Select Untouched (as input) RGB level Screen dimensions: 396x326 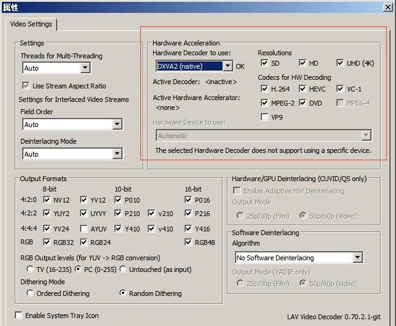point(123,269)
